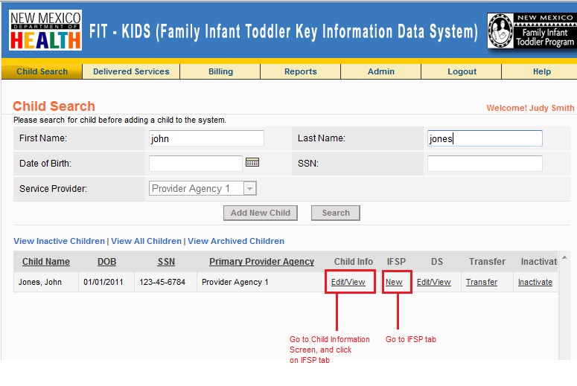
Task: Open View Archived Children link
Action: tap(236, 241)
